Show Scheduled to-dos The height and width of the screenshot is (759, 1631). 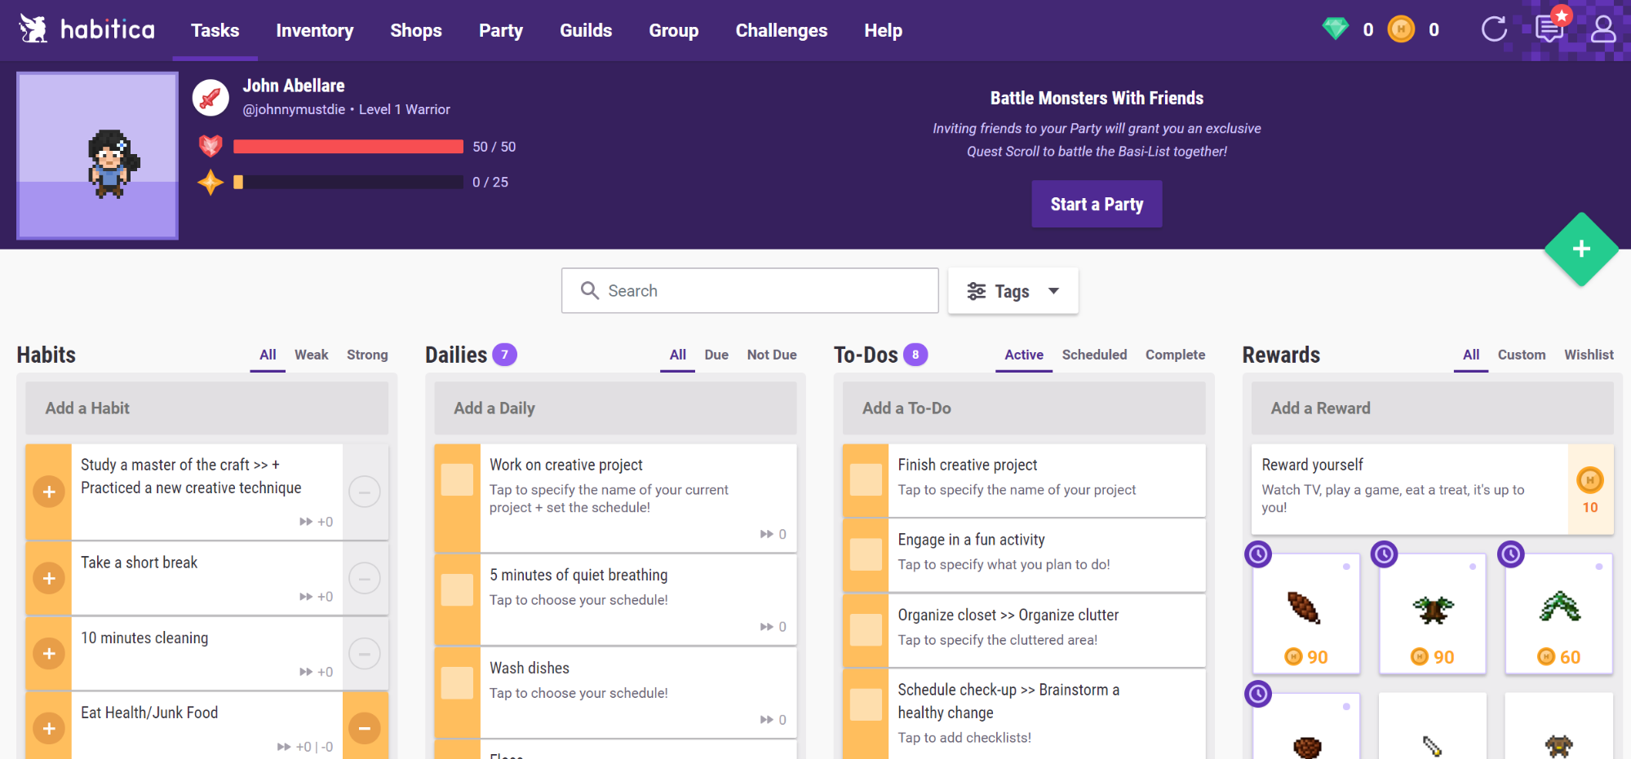click(1094, 355)
